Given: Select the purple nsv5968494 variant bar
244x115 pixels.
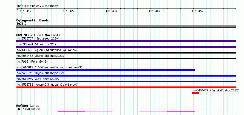Looking at the screenshot, I should coord(126,47).
